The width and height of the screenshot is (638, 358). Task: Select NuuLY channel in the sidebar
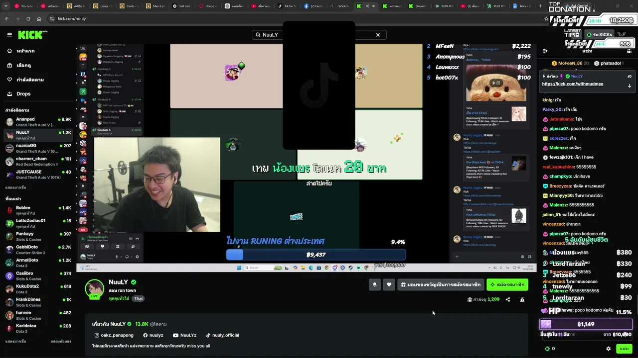38,135
